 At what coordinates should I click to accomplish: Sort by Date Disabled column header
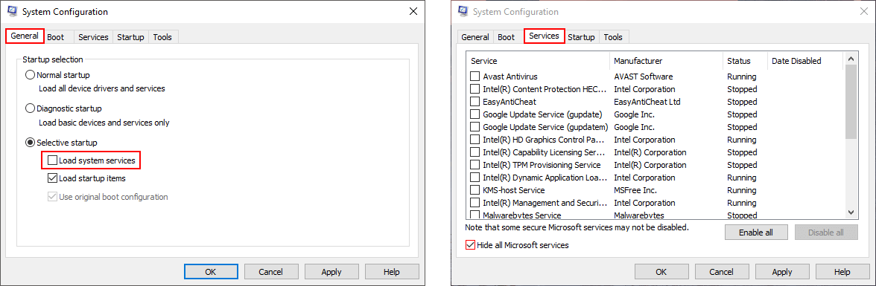(x=805, y=61)
